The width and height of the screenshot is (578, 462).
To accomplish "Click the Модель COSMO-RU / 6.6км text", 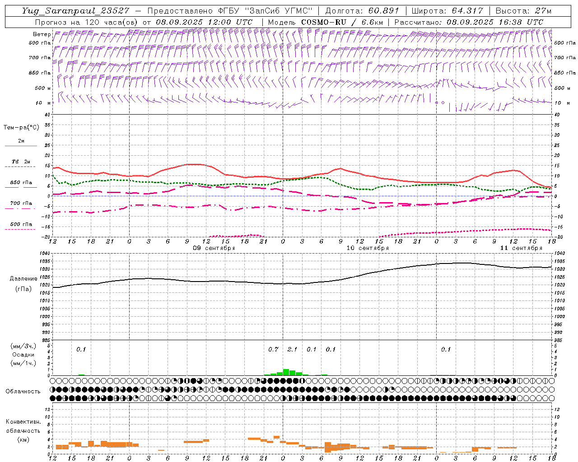I will [326, 22].
